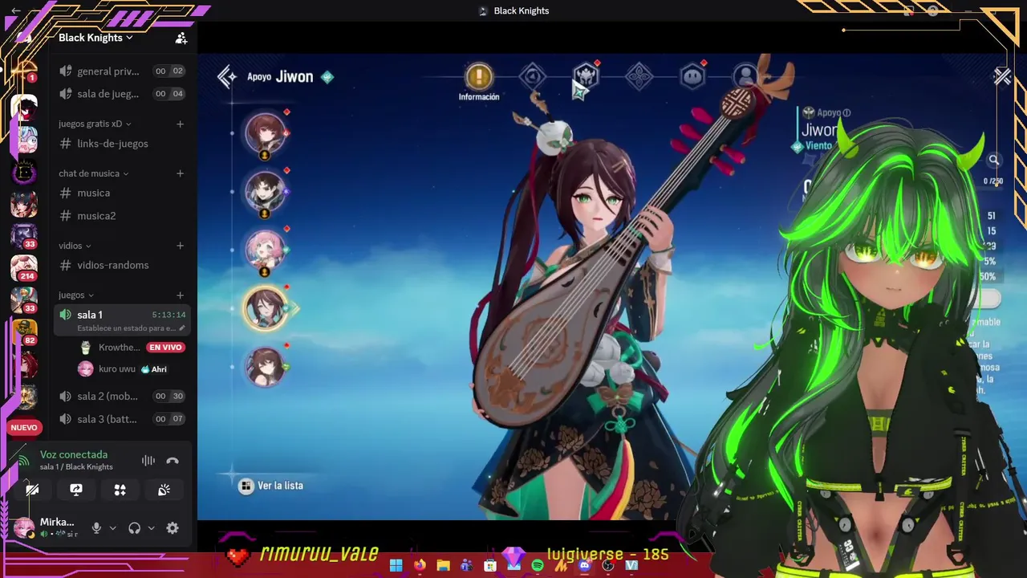Join the general priv... voice channel
This screenshot has width=1027, height=578.
click(x=122, y=71)
